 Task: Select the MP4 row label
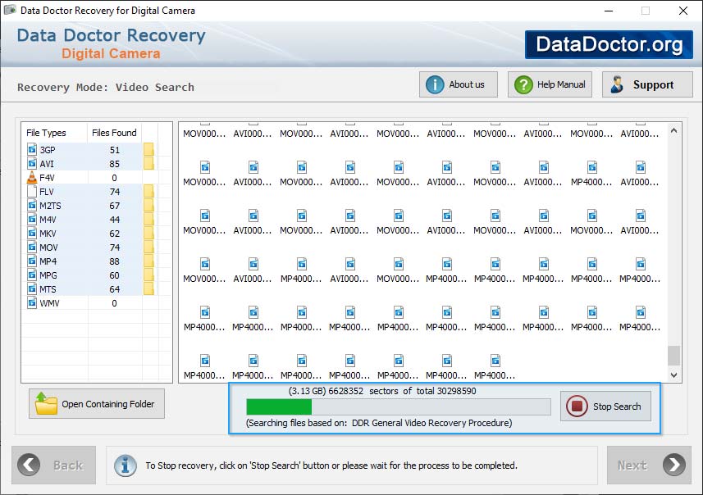(48, 261)
